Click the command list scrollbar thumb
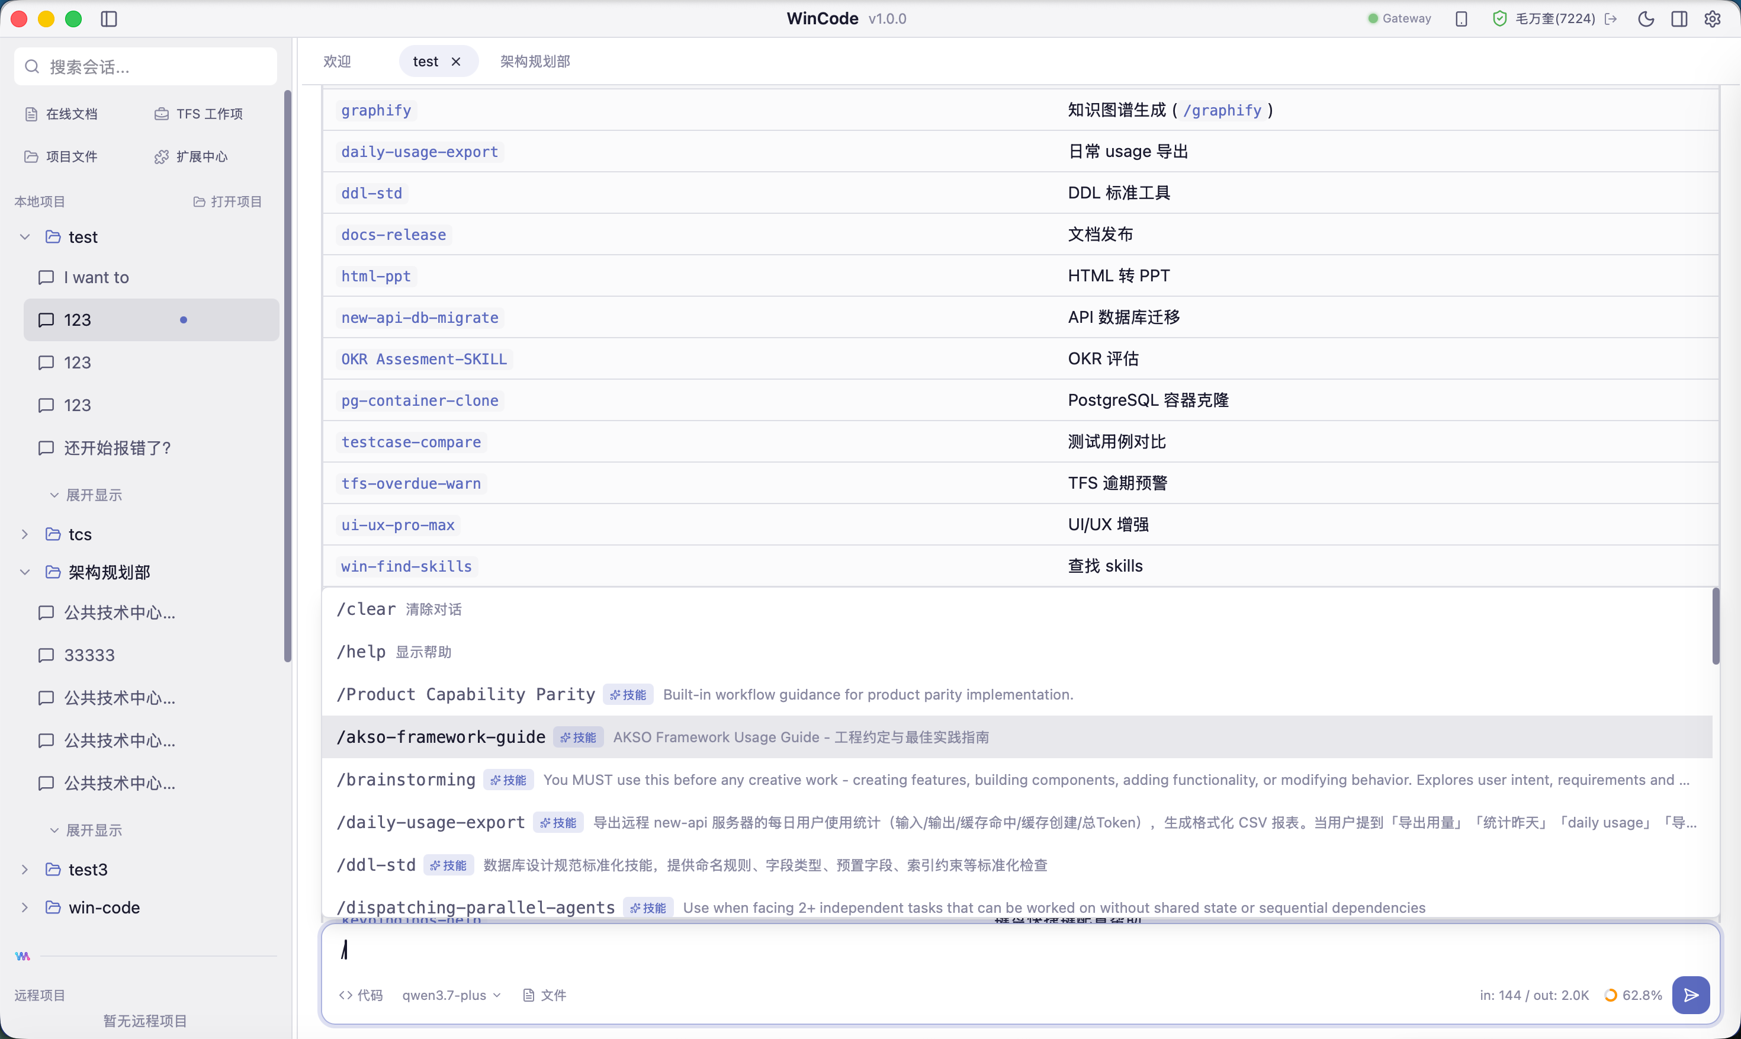The width and height of the screenshot is (1741, 1039). click(1716, 626)
